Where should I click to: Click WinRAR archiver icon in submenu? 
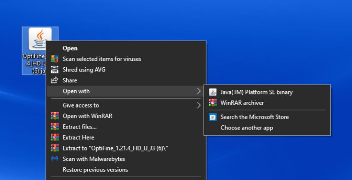point(213,103)
